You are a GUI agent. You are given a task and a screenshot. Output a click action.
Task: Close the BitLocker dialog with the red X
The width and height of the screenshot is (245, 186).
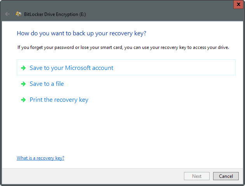[x=238, y=4]
